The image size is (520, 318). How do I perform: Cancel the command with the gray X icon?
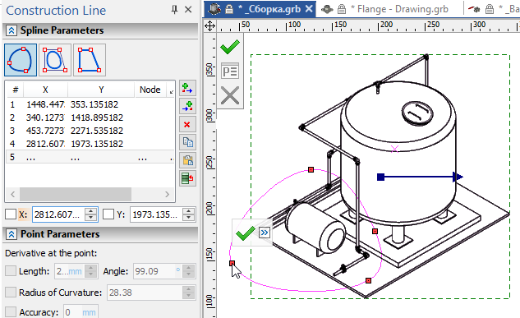coord(230,95)
